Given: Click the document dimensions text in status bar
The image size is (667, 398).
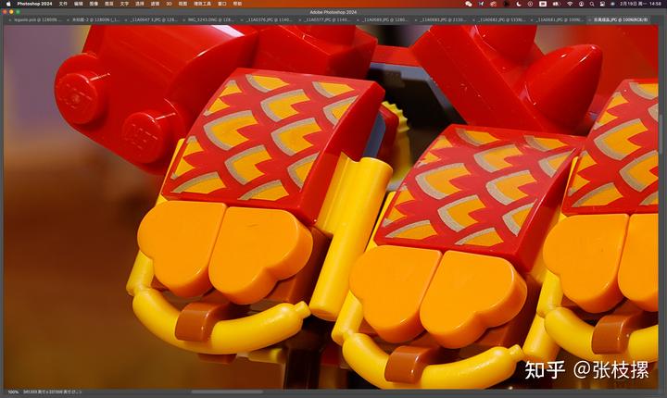Looking at the screenshot, I should pyautogui.click(x=49, y=392).
